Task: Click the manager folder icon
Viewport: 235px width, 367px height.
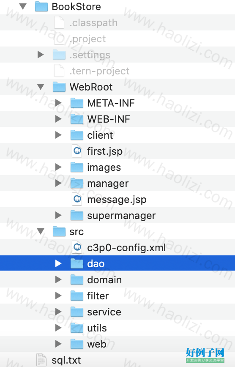Action: [77, 183]
